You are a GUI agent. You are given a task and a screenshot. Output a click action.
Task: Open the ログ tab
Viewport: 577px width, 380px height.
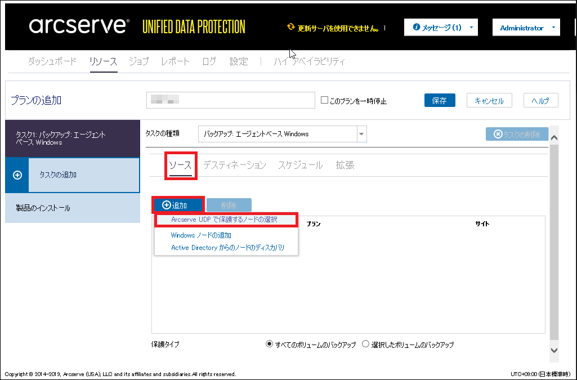(x=209, y=61)
